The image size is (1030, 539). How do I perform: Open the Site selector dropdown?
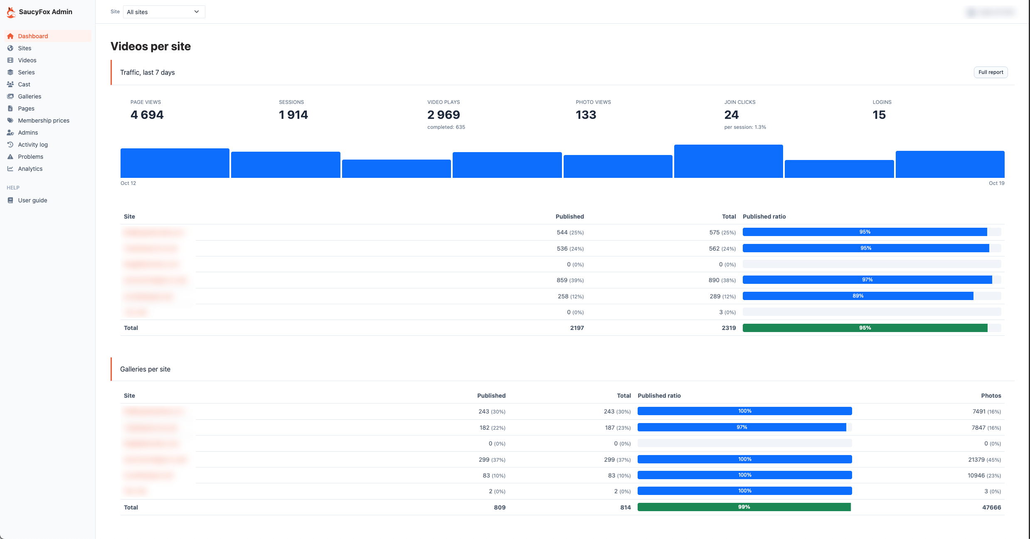[164, 12]
